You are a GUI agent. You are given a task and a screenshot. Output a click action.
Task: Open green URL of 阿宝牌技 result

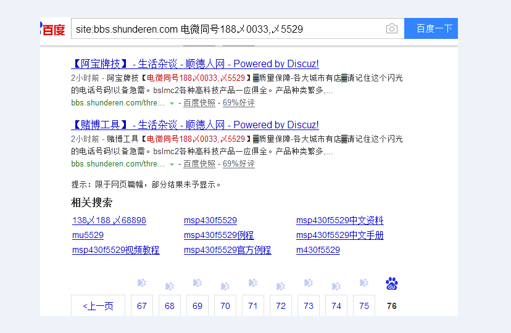coord(118,103)
